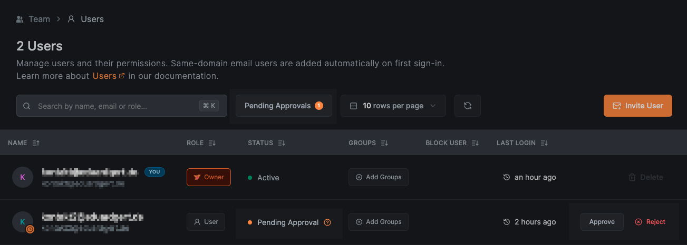Focus the search by name field
Screen dimensions: 687x245
coord(116,106)
